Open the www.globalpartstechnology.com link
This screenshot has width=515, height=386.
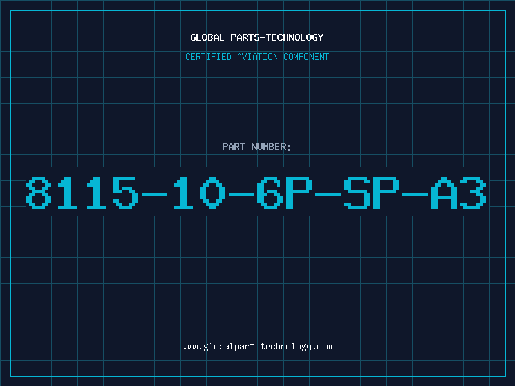pos(257,347)
